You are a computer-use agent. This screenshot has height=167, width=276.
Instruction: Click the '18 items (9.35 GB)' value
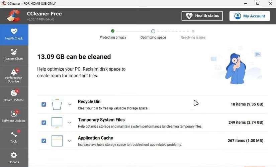pyautogui.click(x=247, y=104)
